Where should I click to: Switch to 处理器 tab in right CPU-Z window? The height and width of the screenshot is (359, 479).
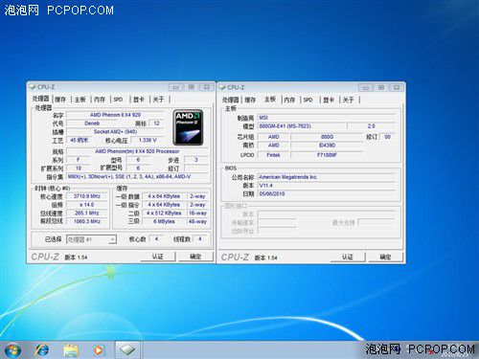click(x=230, y=100)
